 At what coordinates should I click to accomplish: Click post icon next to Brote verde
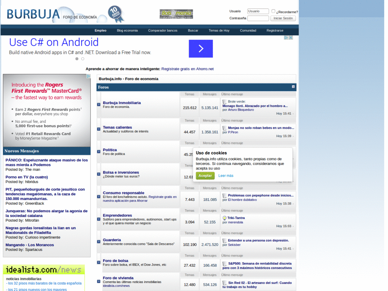225,102
